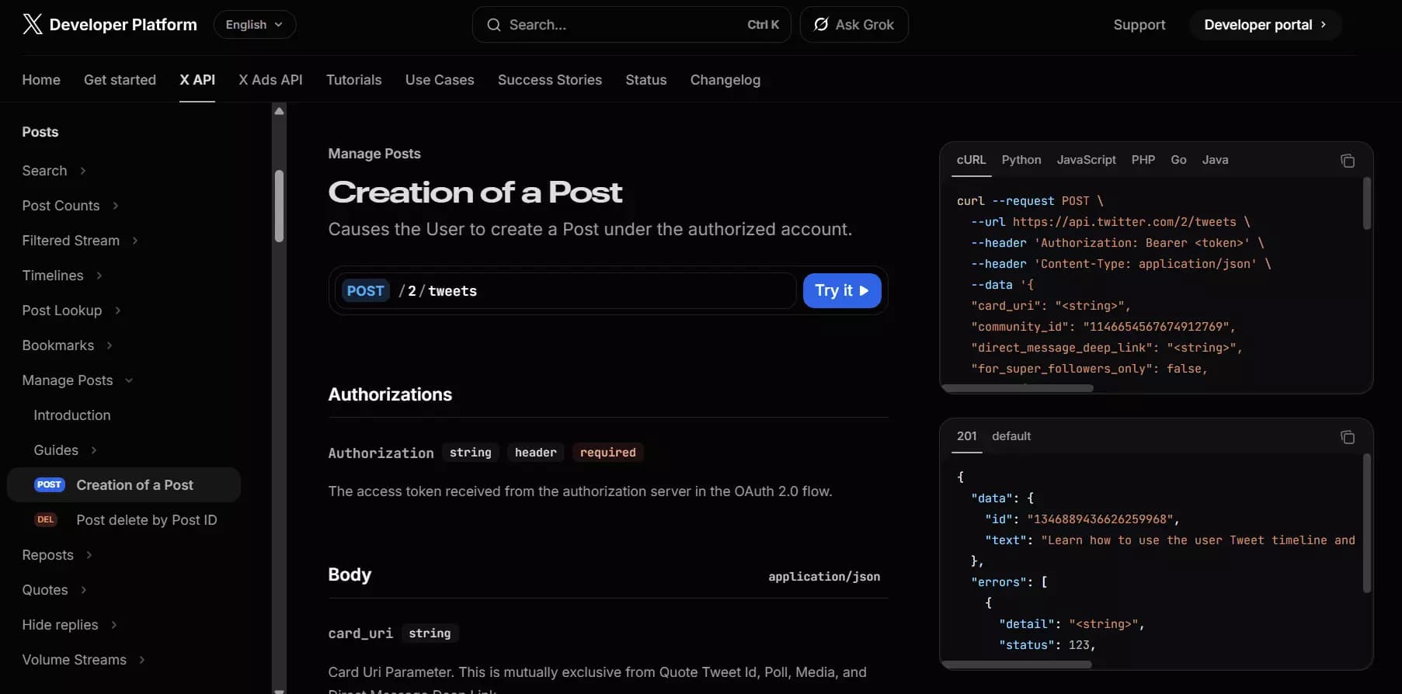Click the cURL panel horizontal scrollbar
The image size is (1402, 694).
pos(1018,388)
